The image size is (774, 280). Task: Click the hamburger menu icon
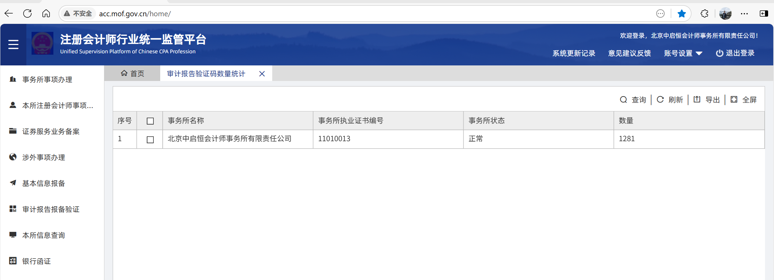pyautogui.click(x=13, y=45)
